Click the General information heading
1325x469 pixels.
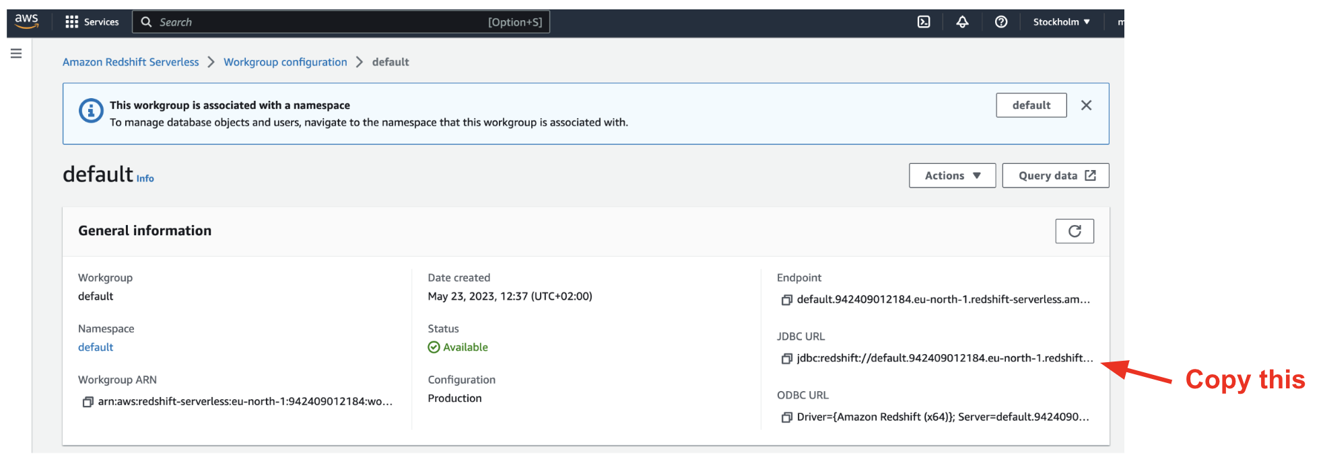click(145, 230)
